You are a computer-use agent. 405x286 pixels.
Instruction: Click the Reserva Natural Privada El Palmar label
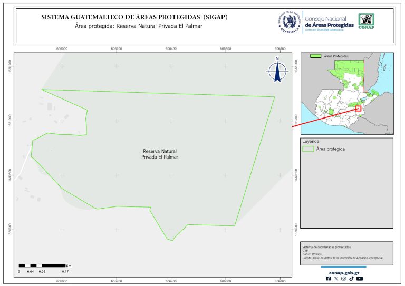160,154
